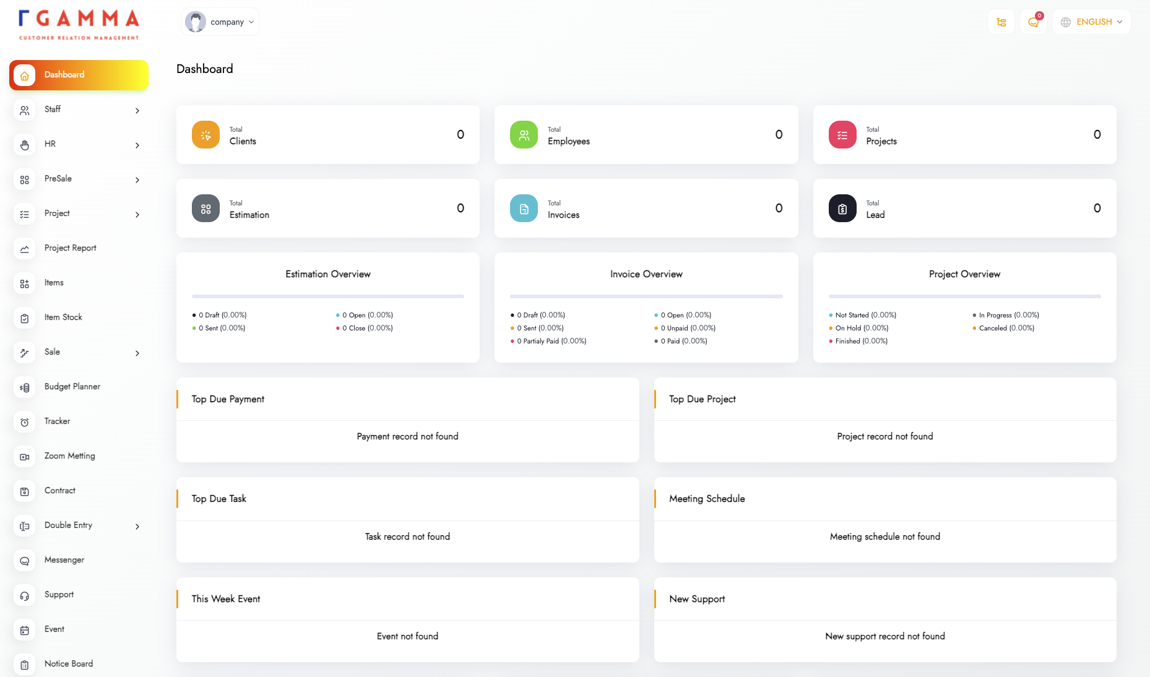The height and width of the screenshot is (677, 1150).
Task: Click the Project Overview progress bar
Action: tap(964, 296)
